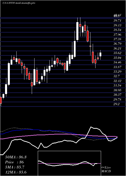Click the '12MA : 35.6' readout
Screen dimensions: 126x176
[16, 172]
